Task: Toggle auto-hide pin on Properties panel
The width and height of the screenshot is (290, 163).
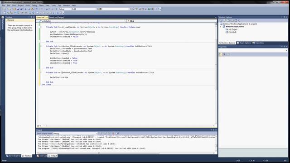Action: pos(284,47)
